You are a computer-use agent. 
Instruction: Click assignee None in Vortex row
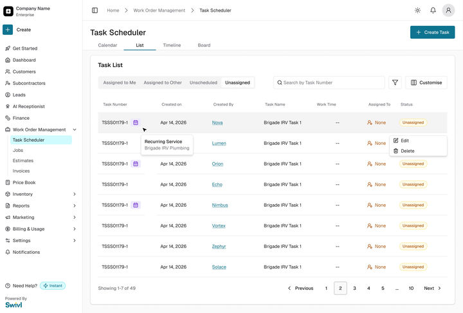pyautogui.click(x=376, y=225)
